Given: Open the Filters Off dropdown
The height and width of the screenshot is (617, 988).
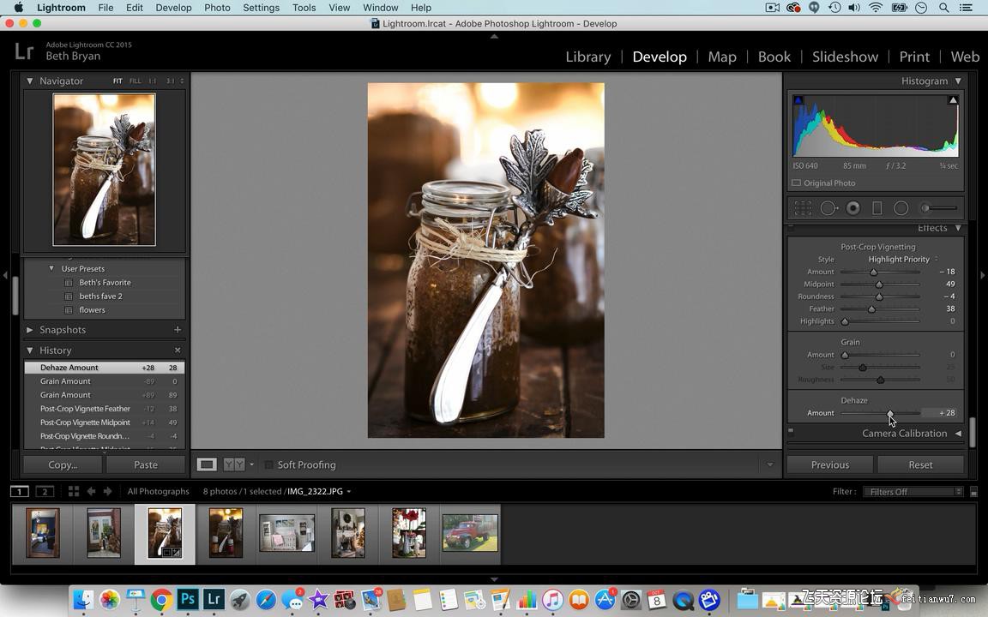Looking at the screenshot, I should 913,492.
